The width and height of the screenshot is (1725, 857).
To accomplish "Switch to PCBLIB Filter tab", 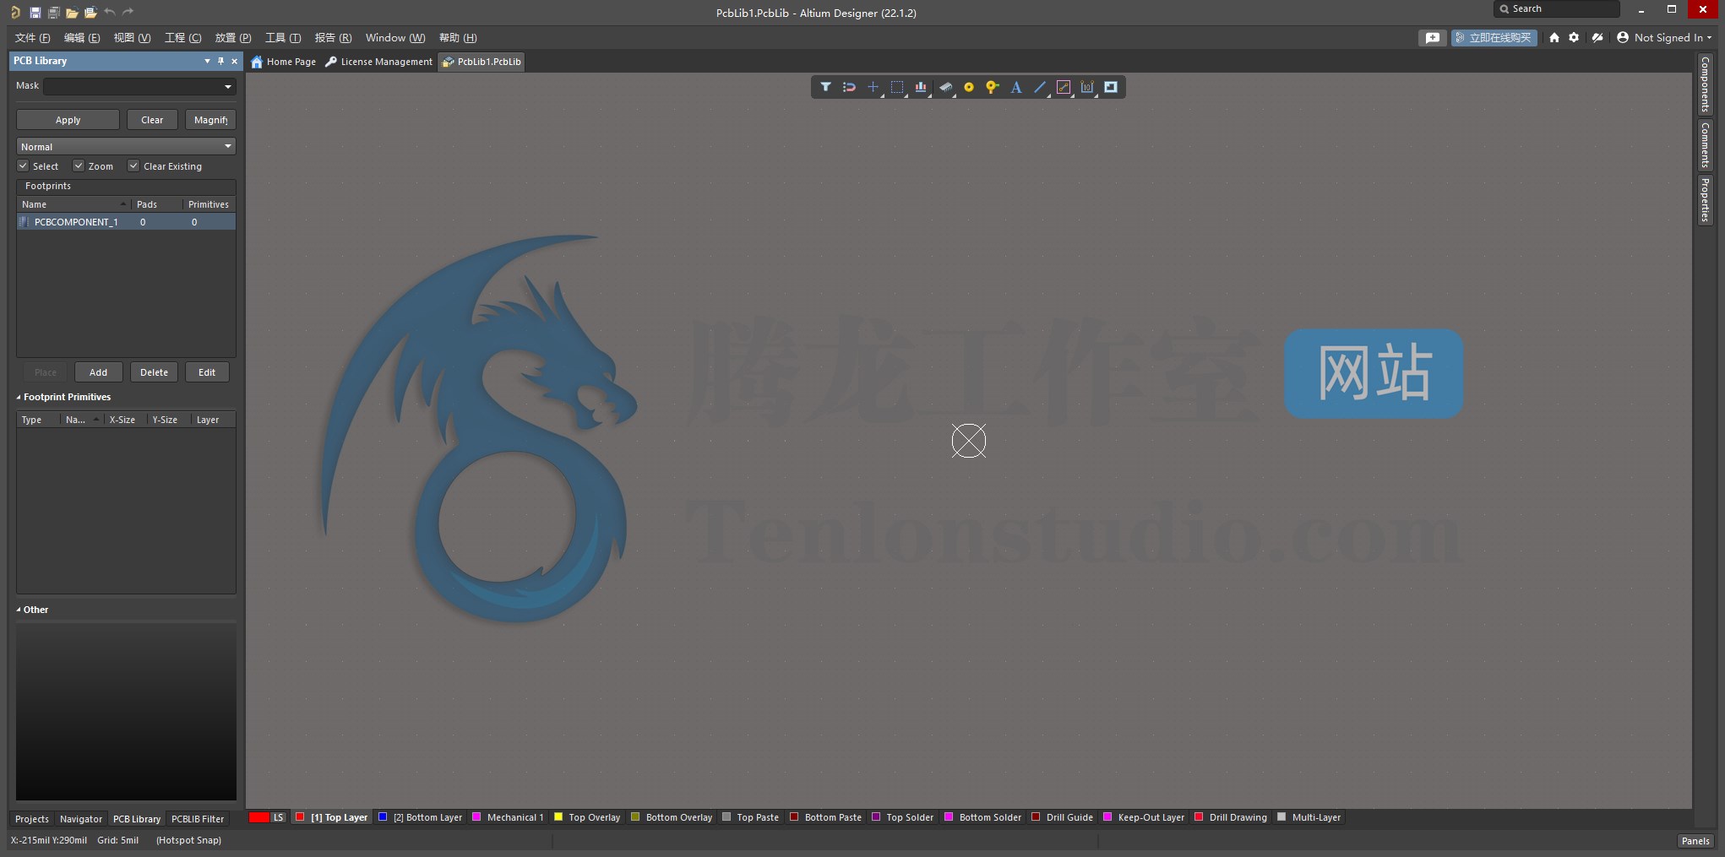I will (x=198, y=818).
